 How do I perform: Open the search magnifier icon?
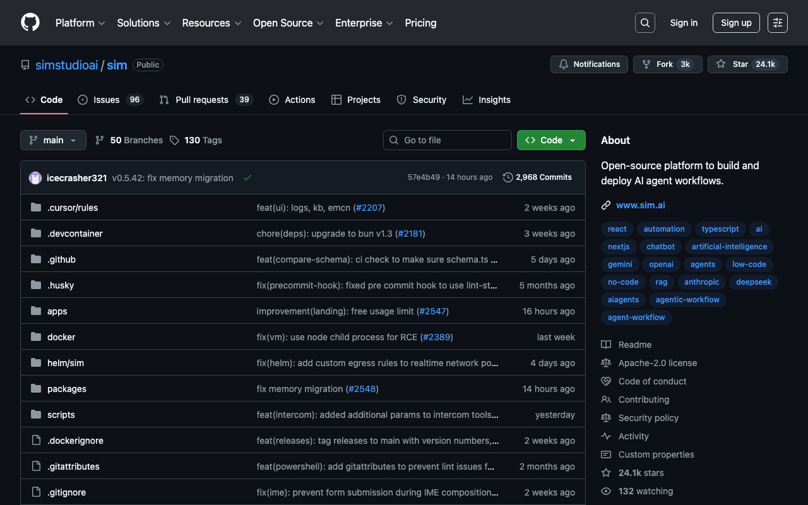click(645, 23)
